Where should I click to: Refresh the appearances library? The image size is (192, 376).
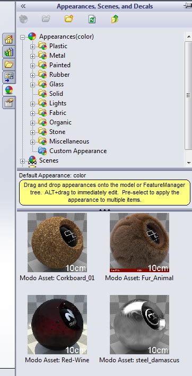click(92, 19)
